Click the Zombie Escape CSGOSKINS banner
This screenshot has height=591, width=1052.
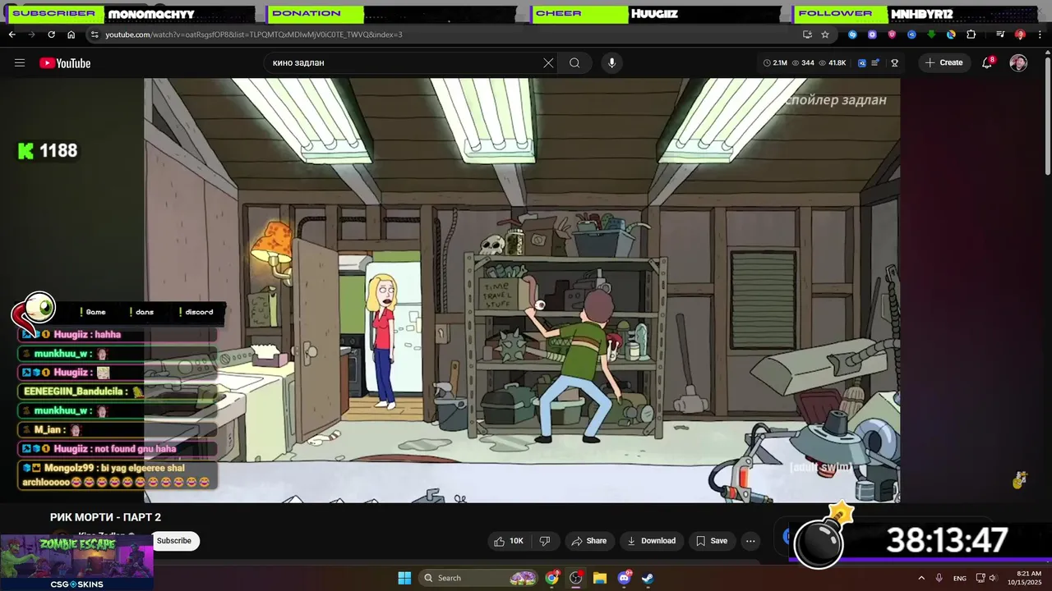click(76, 563)
